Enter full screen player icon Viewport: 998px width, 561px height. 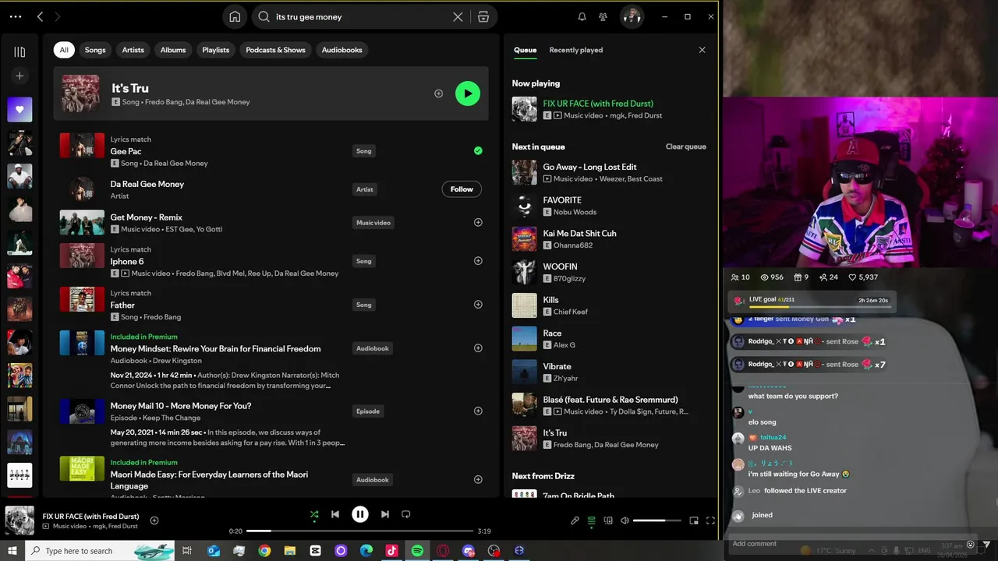point(710,520)
